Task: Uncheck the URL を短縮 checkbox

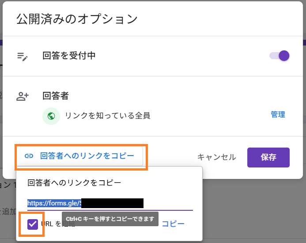Action: point(33,224)
